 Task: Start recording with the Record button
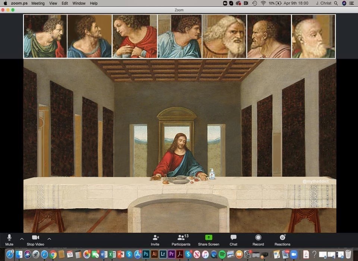[258, 240]
